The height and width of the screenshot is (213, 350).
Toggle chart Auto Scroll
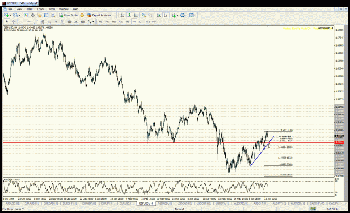[158, 15]
